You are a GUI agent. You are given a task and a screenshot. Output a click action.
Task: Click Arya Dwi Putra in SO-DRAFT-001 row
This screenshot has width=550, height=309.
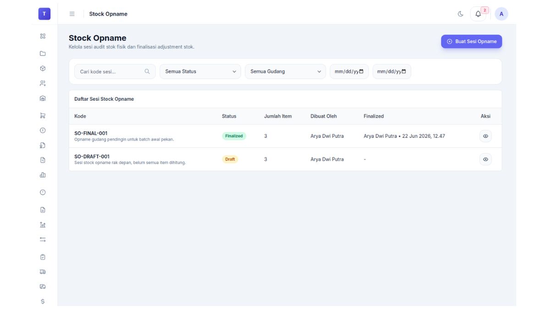pos(327,159)
